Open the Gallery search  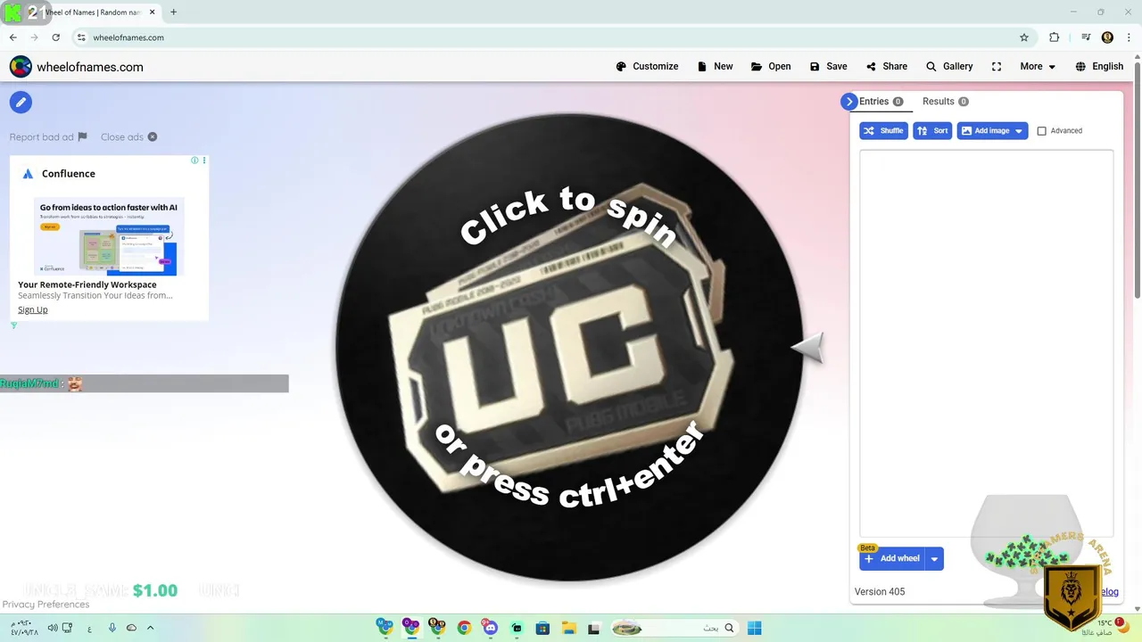[949, 66]
